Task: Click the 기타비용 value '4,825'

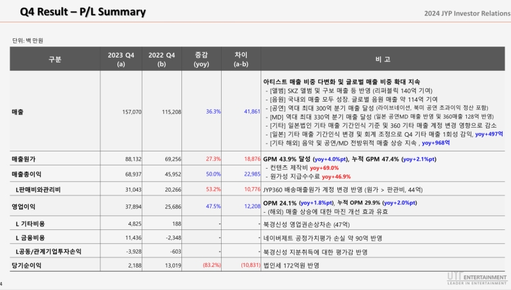Action: click(135, 224)
